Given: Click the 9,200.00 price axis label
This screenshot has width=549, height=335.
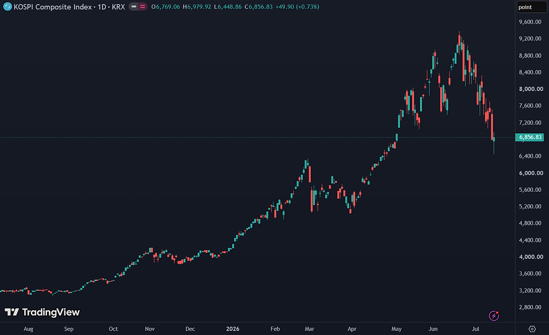Looking at the screenshot, I should [530, 39].
